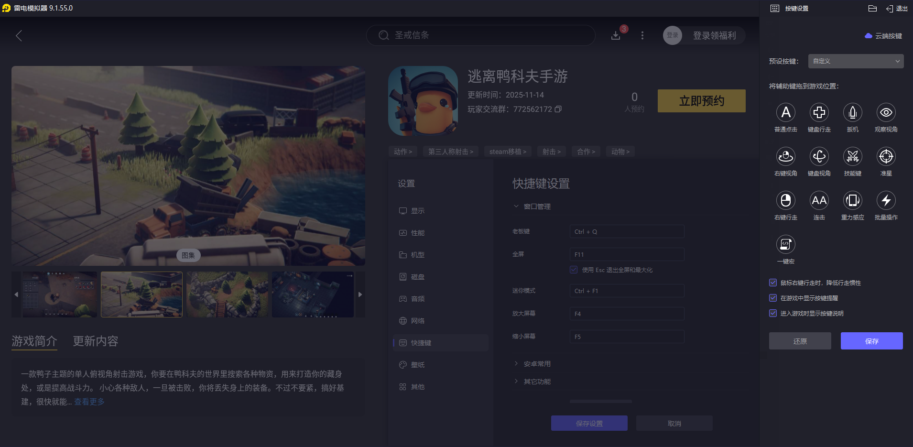Go back with the left arrow icon
The width and height of the screenshot is (913, 447).
19,35
